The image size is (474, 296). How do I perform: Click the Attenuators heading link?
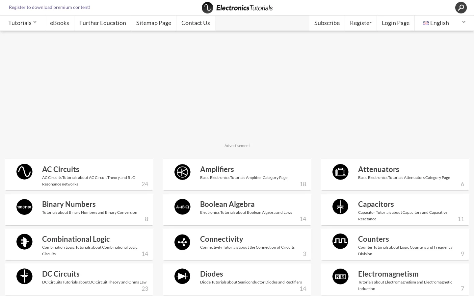tap(379, 169)
